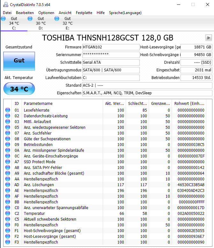Click status orb for Host-Lesevorgänge (gesamt) row
The image size is (214, 248).
click(8, 236)
